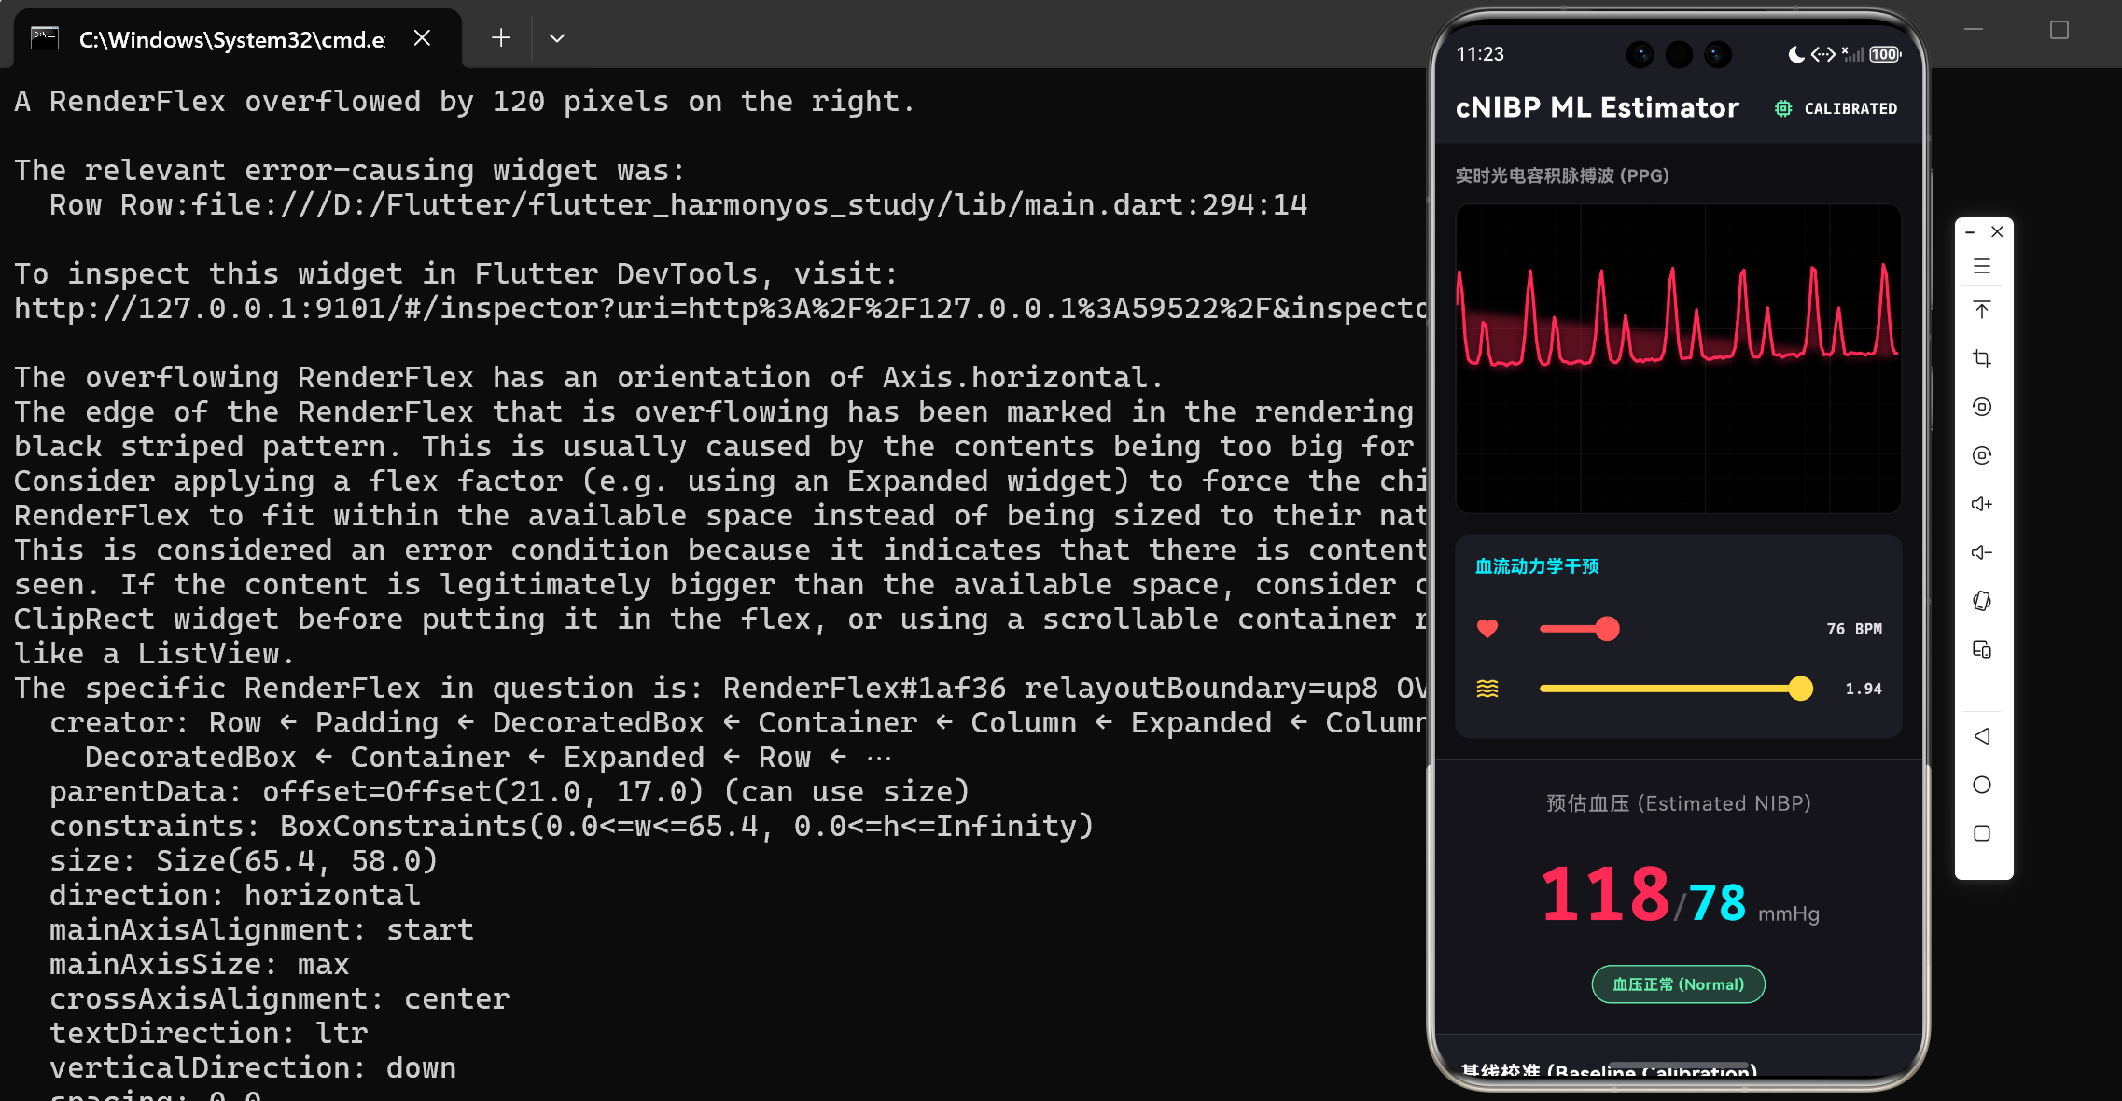Tap the Android back triangle button
This screenshot has height=1101, width=2122.
[x=1982, y=736]
